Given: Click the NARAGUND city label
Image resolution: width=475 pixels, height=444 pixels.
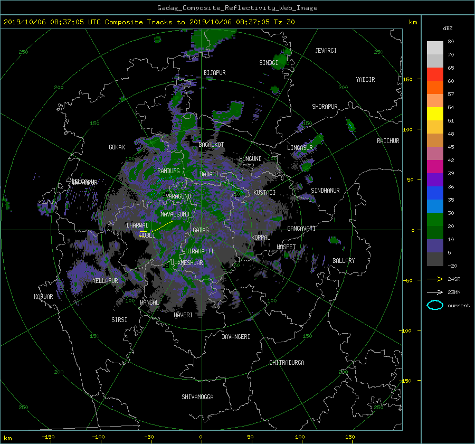Looking at the screenshot, I should tap(178, 196).
